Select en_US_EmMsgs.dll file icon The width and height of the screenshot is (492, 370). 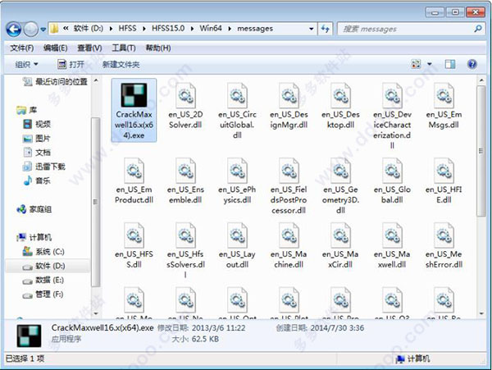point(444,95)
